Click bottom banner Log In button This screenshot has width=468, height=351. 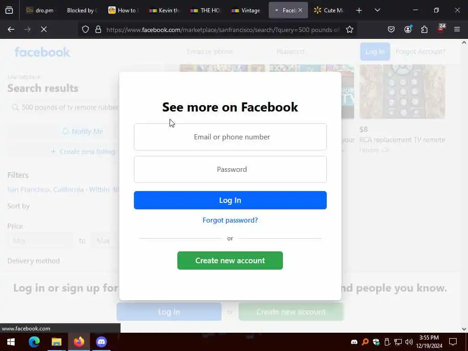click(169, 312)
